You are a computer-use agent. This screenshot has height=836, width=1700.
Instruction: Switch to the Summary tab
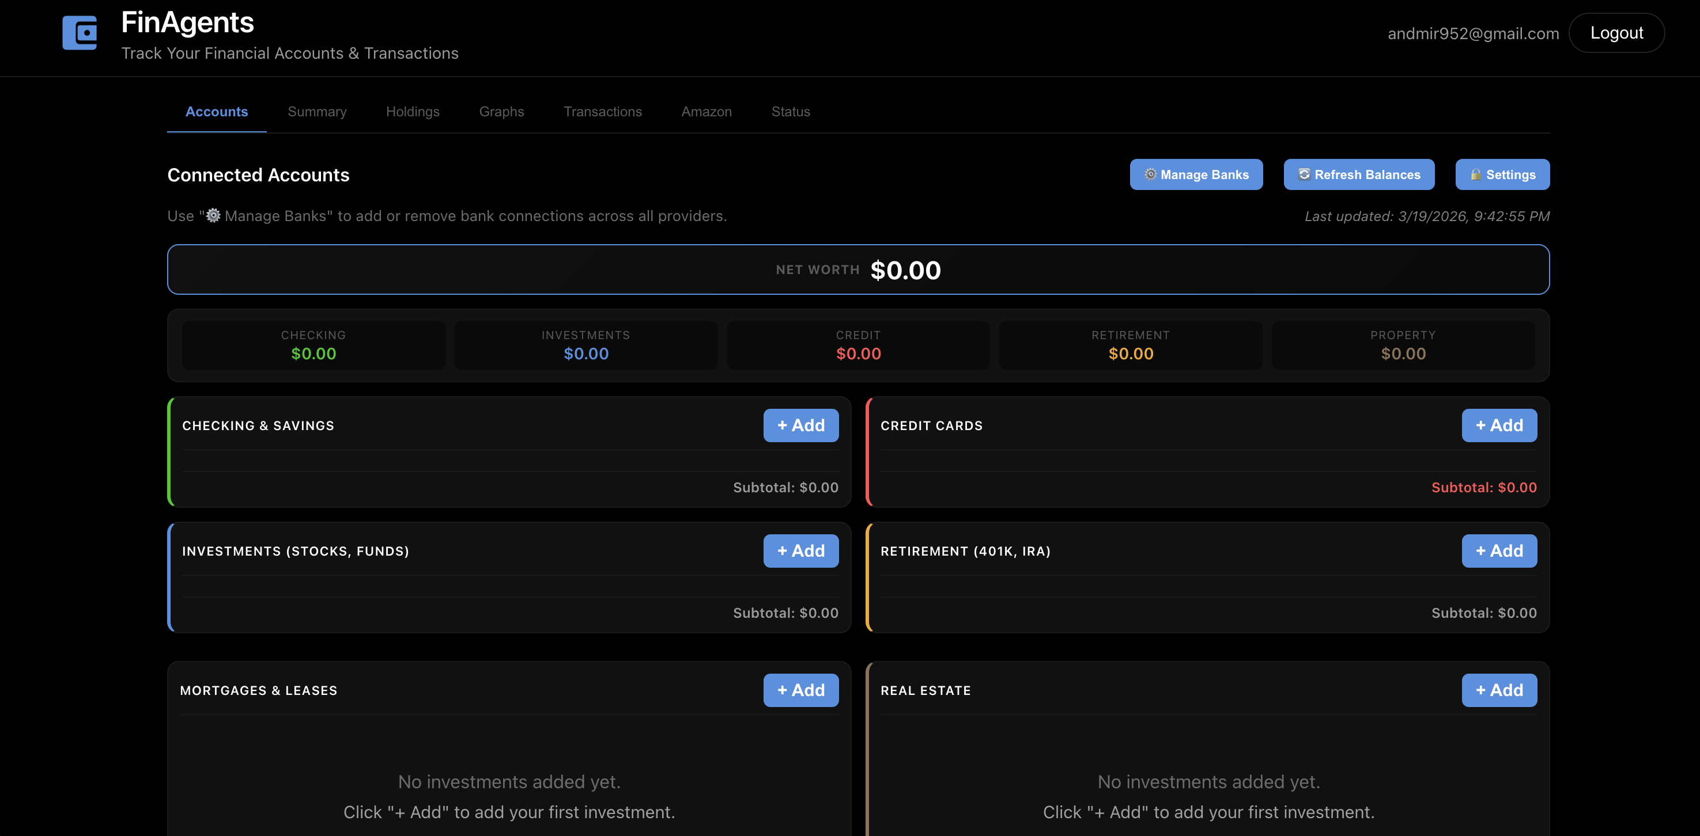[317, 112]
